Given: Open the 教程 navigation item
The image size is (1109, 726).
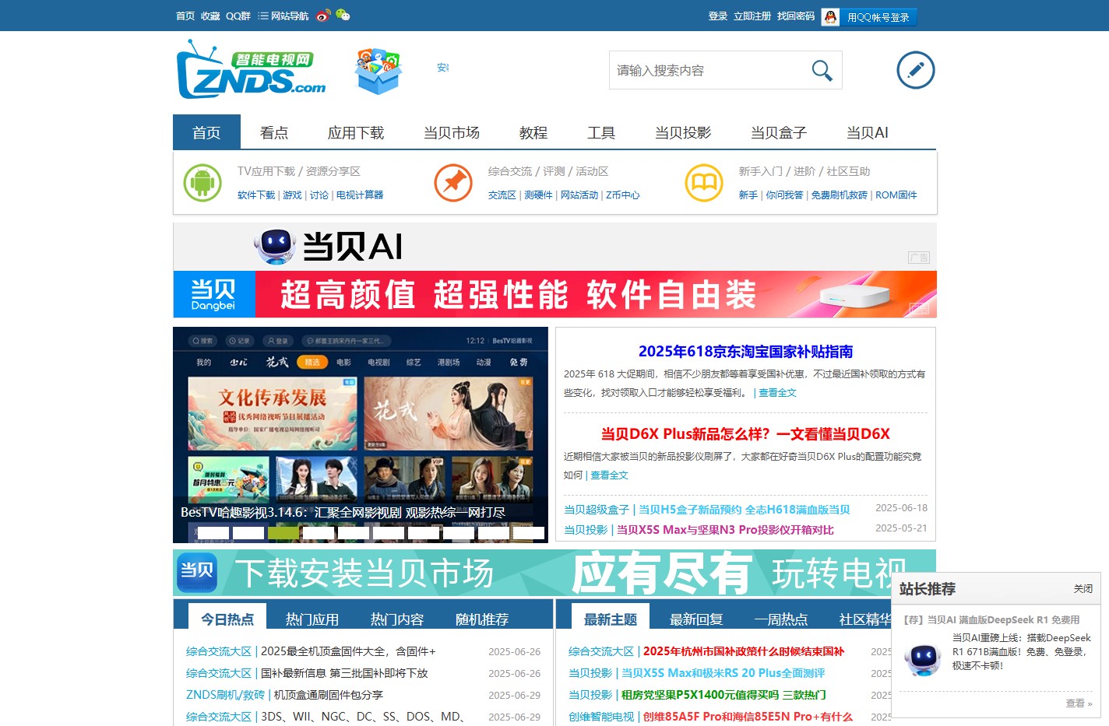Looking at the screenshot, I should point(533,132).
